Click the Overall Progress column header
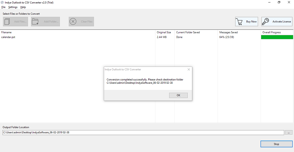294x152 pixels. click(271, 32)
